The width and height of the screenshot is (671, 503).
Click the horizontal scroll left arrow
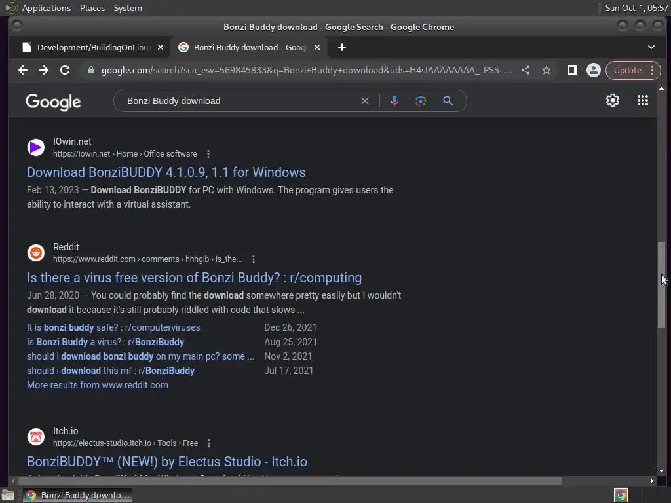[x=13, y=481]
